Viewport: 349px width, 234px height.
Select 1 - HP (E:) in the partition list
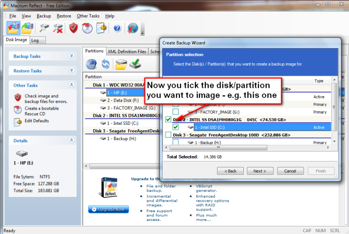125,93
